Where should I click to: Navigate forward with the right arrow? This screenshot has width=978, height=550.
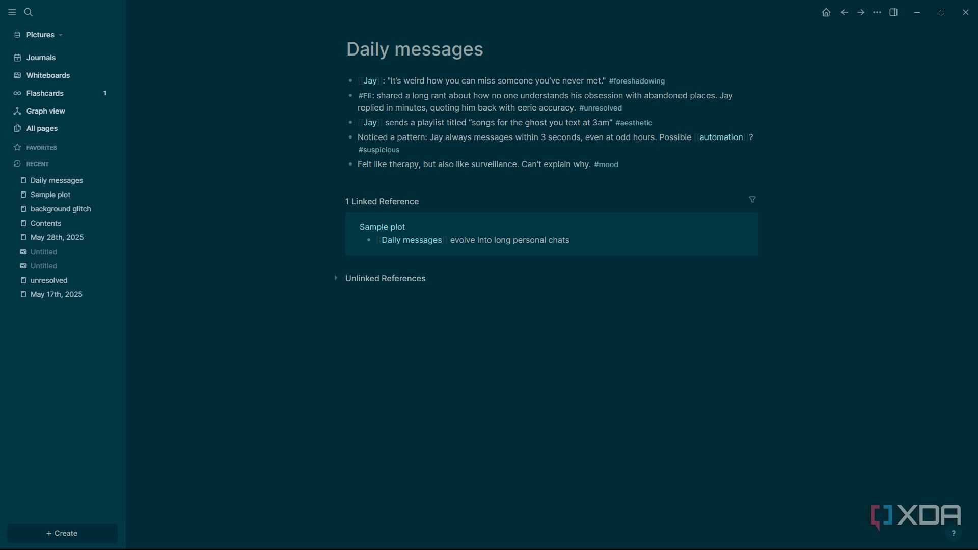[861, 12]
